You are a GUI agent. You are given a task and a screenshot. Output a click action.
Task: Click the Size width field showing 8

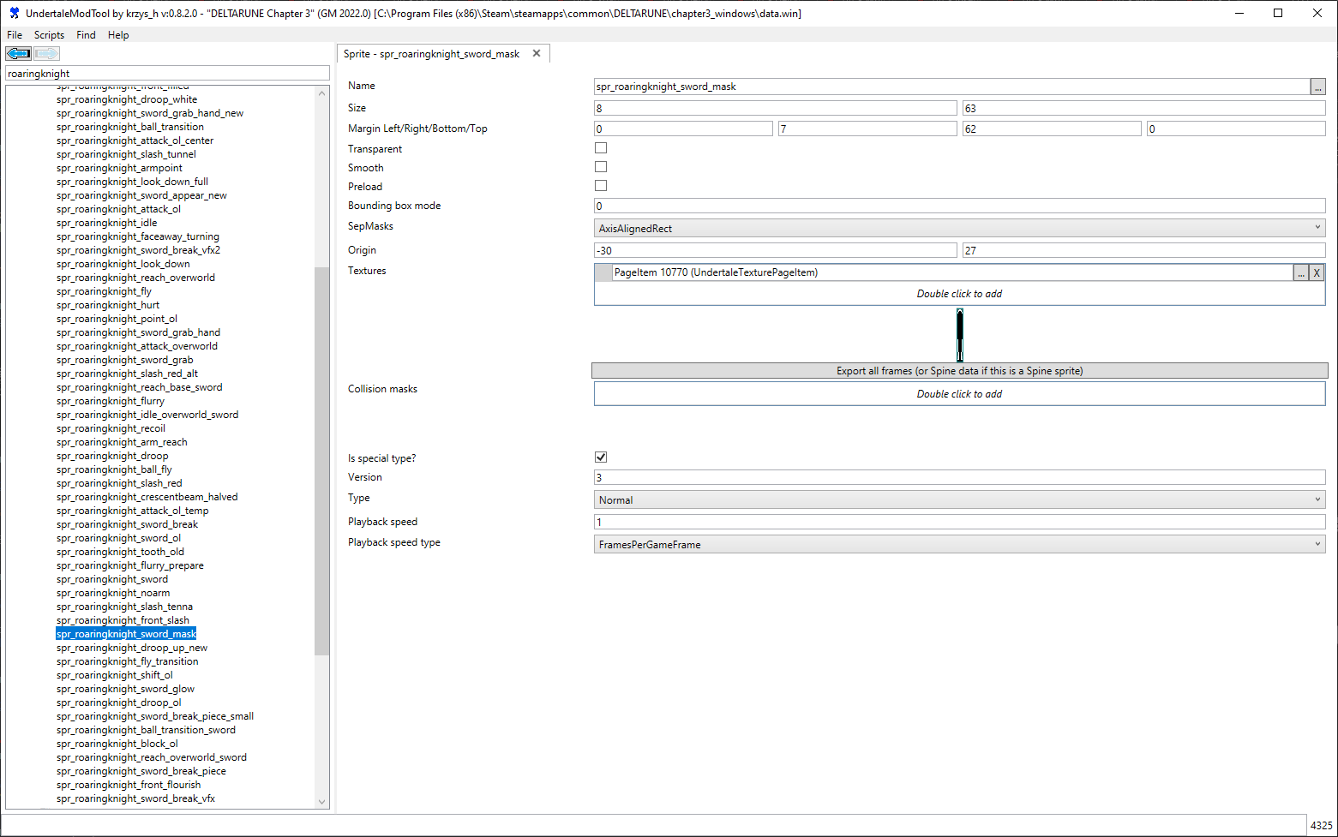point(775,109)
